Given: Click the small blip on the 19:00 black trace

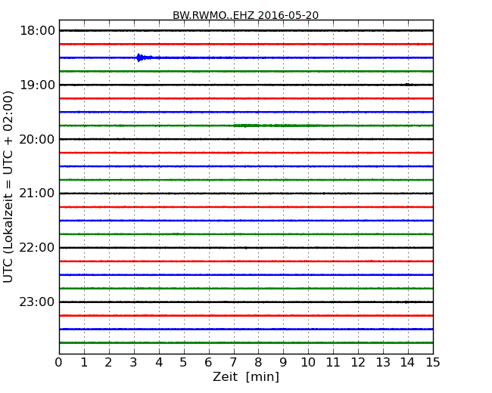Looking at the screenshot, I should pyautogui.click(x=407, y=85).
